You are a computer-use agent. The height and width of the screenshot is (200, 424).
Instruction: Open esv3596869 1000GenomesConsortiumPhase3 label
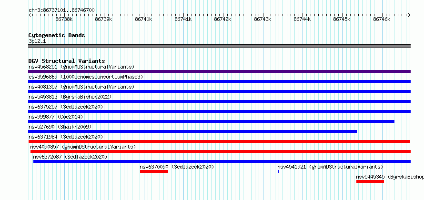tap(86, 77)
